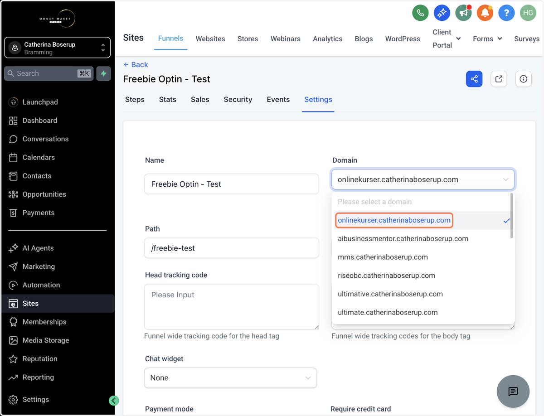Screen dimensions: 544x416
Task: Open the blue AI sparkle assistant icon
Action: [x=442, y=13]
